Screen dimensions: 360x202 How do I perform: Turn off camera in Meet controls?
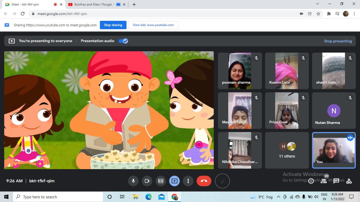pyautogui.click(x=147, y=181)
